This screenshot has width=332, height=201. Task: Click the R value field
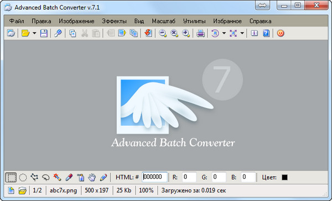point(189,177)
